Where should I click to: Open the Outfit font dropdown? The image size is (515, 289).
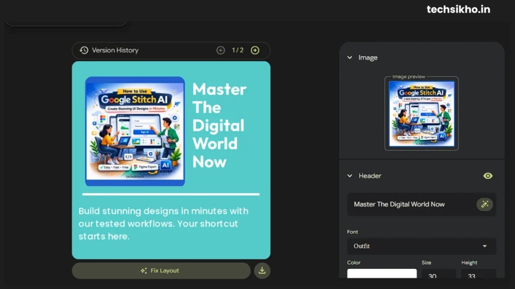(421, 246)
